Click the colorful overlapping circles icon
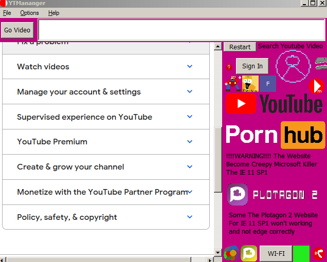The width and height of the screenshot is (327, 262). 231,253
